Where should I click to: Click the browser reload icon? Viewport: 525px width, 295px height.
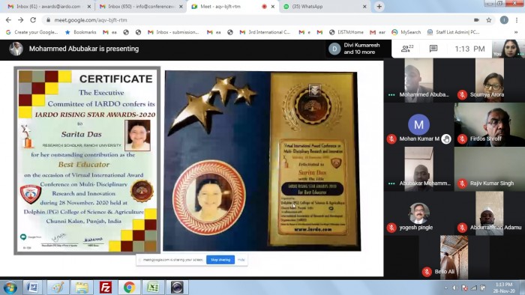coord(33,20)
